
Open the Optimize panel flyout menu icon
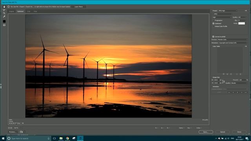pyautogui.click(x=246, y=11)
